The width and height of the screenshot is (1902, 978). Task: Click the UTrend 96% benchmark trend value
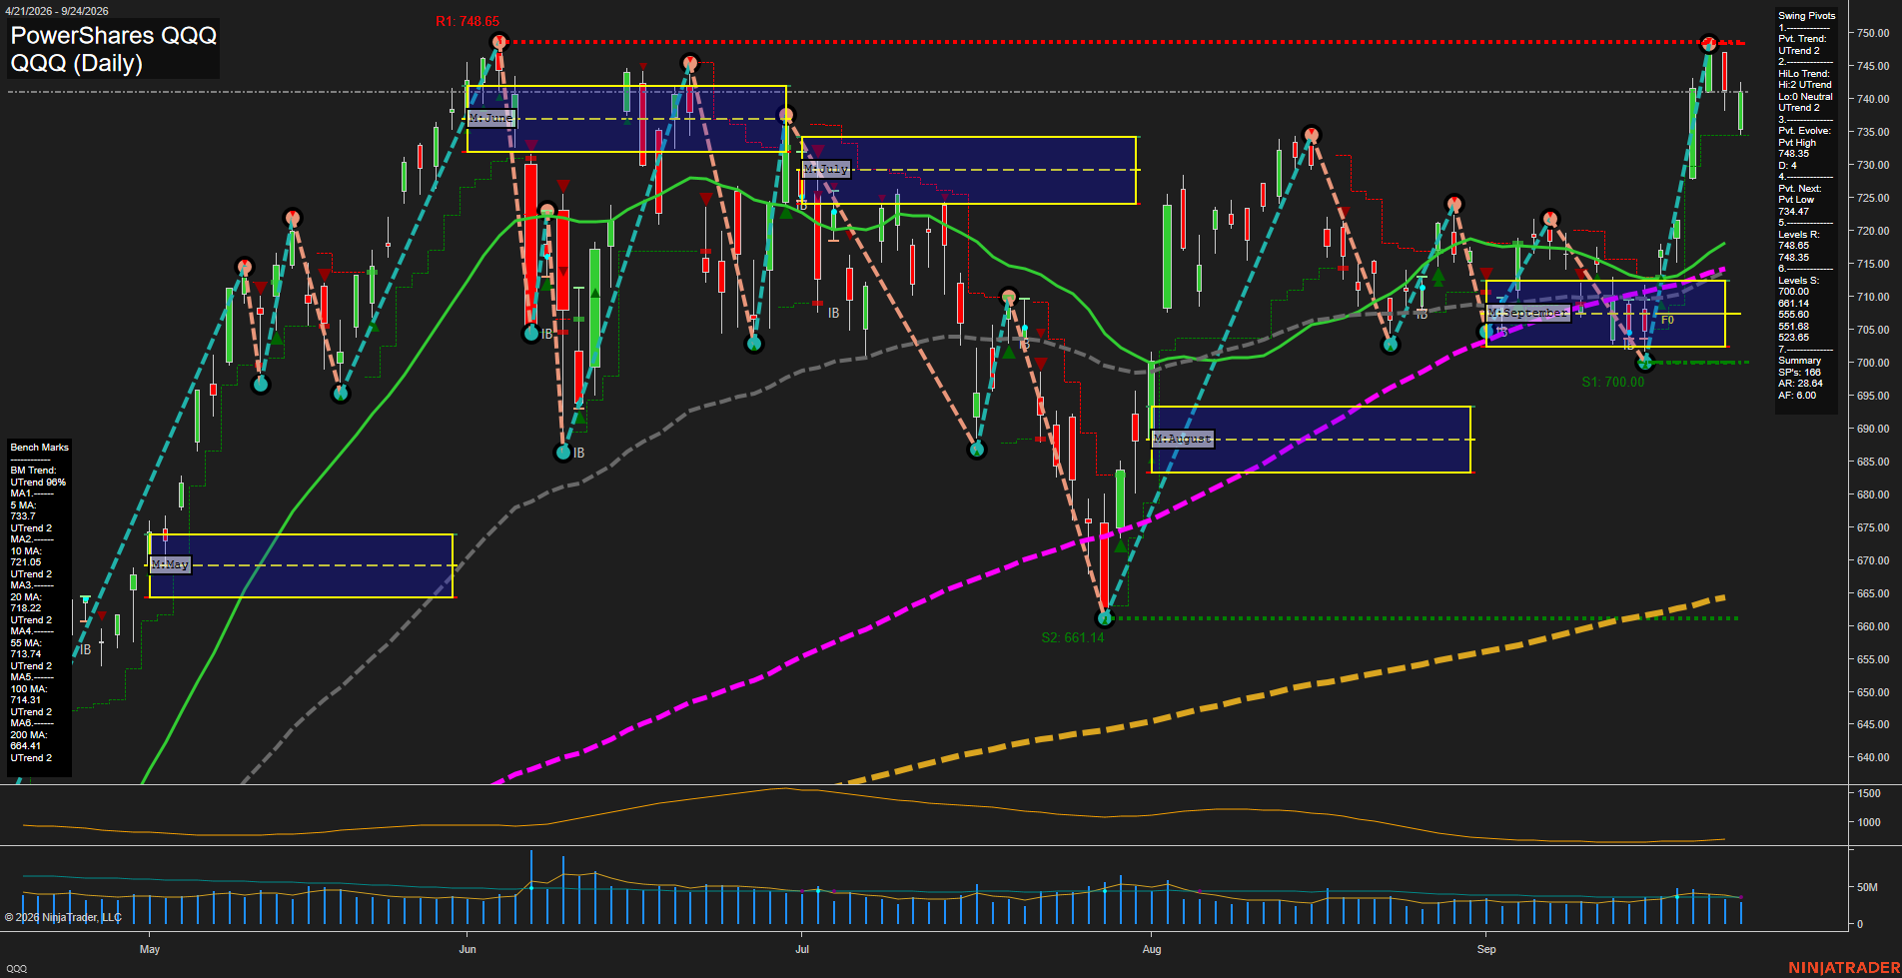tap(38, 483)
